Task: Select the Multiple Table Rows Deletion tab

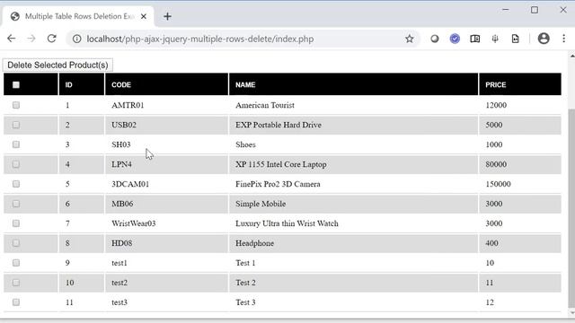Action: click(78, 16)
